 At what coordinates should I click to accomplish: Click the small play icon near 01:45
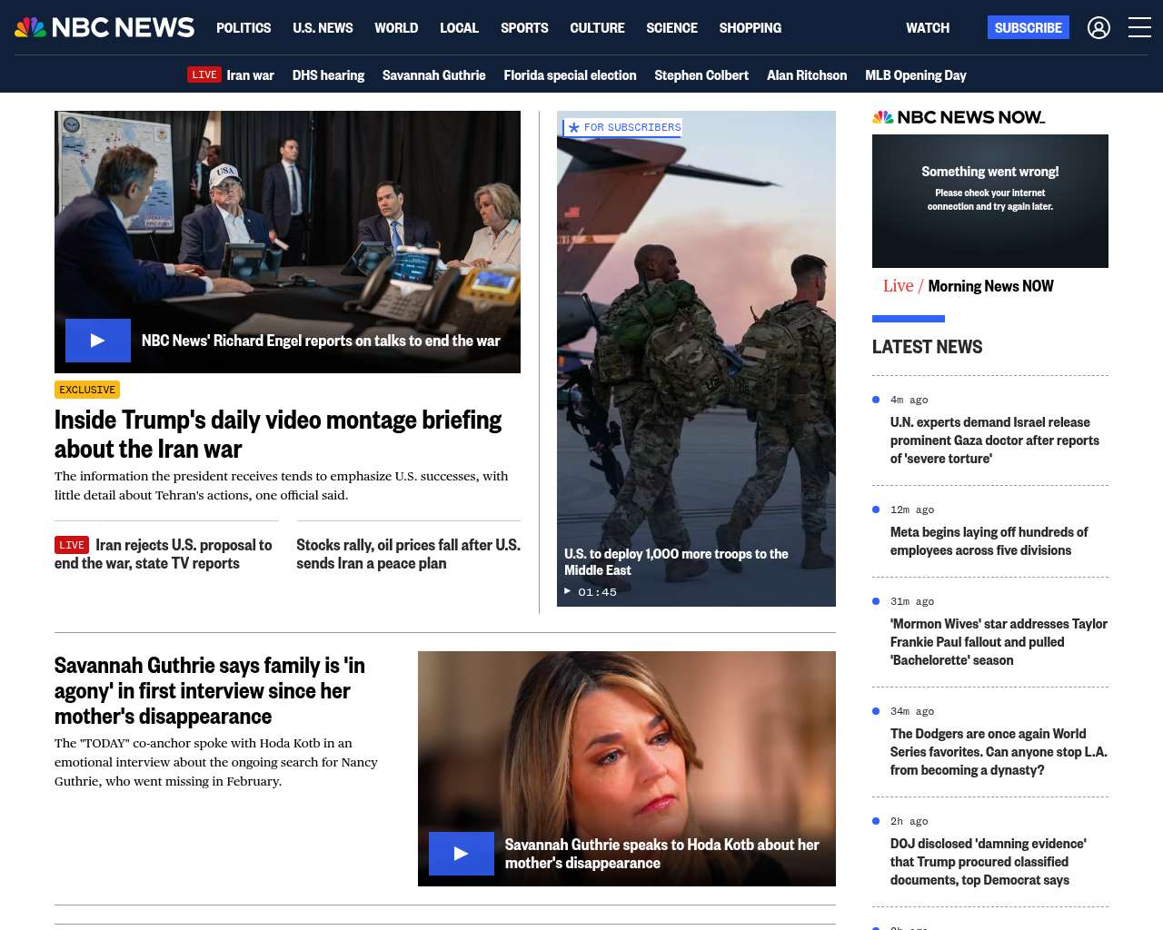coord(568,591)
